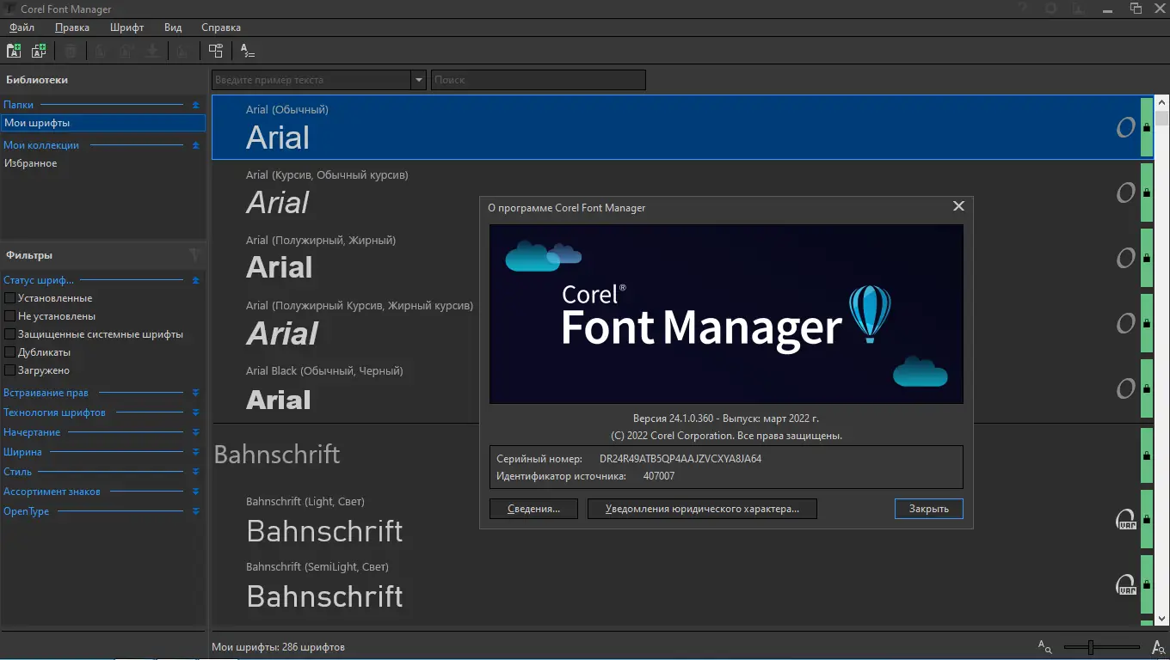The height and width of the screenshot is (660, 1170).
Task: Adjust the font preview size slider
Action: 1090,647
